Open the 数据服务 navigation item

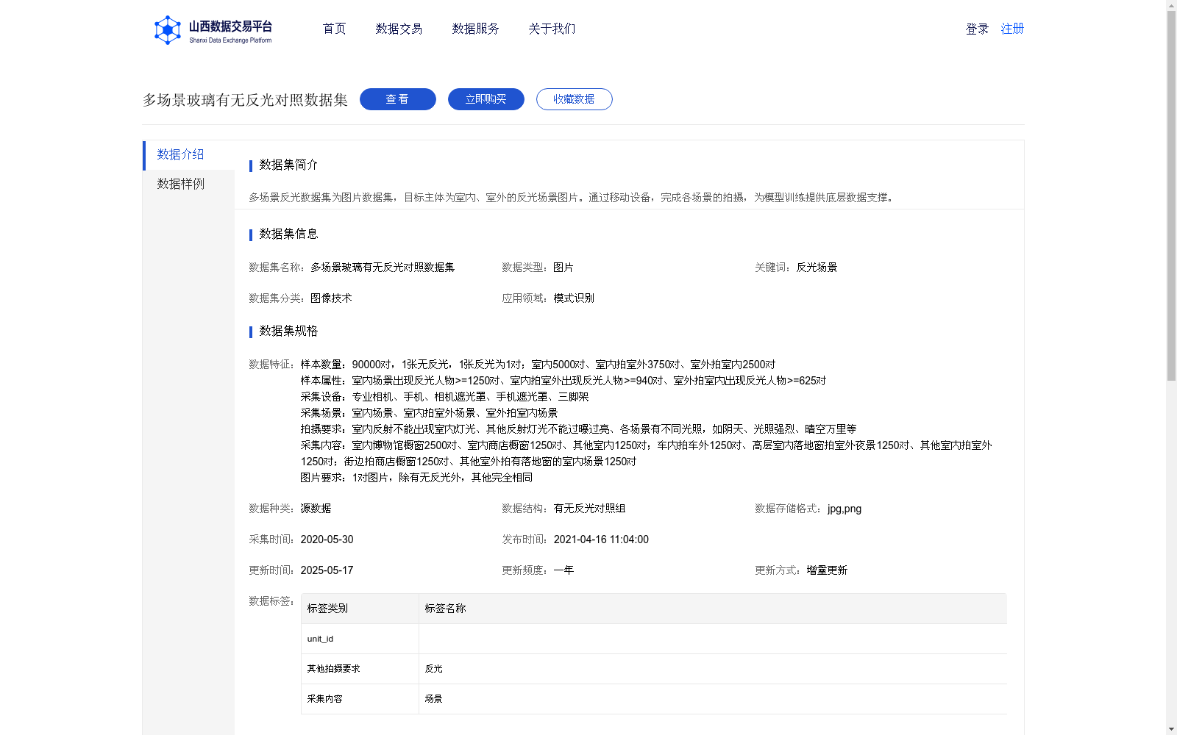click(475, 29)
